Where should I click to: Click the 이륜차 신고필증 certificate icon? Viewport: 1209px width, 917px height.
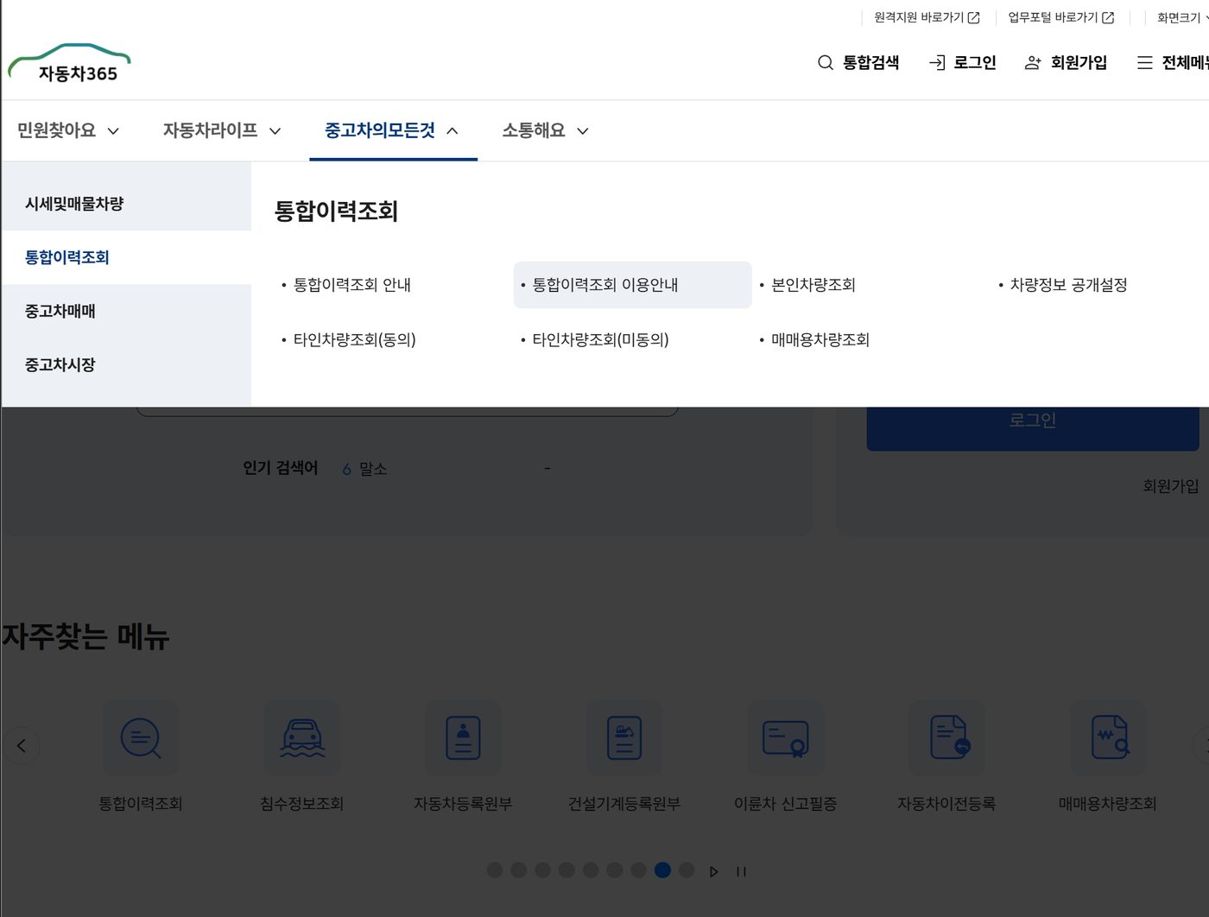(785, 737)
